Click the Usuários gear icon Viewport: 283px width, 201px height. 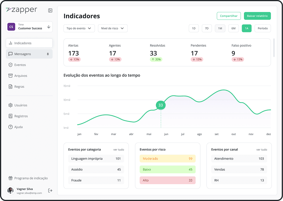[x=11, y=105]
